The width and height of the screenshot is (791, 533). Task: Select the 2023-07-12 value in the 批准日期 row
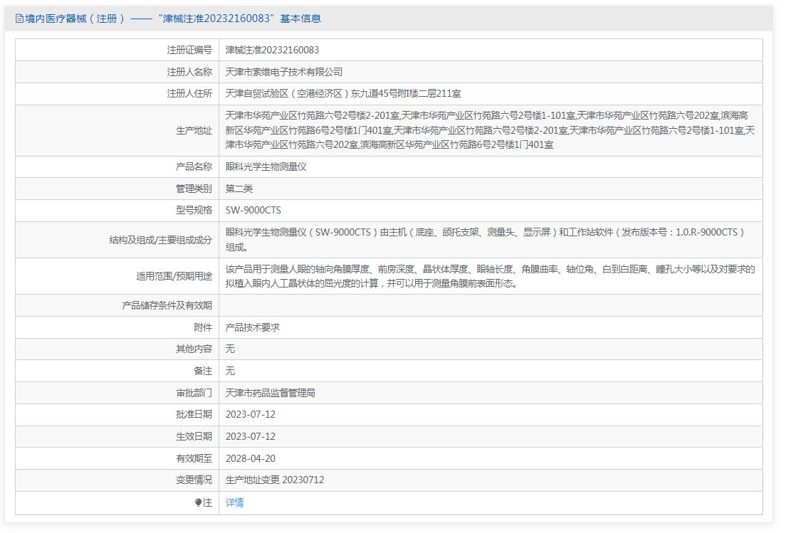[x=250, y=414]
